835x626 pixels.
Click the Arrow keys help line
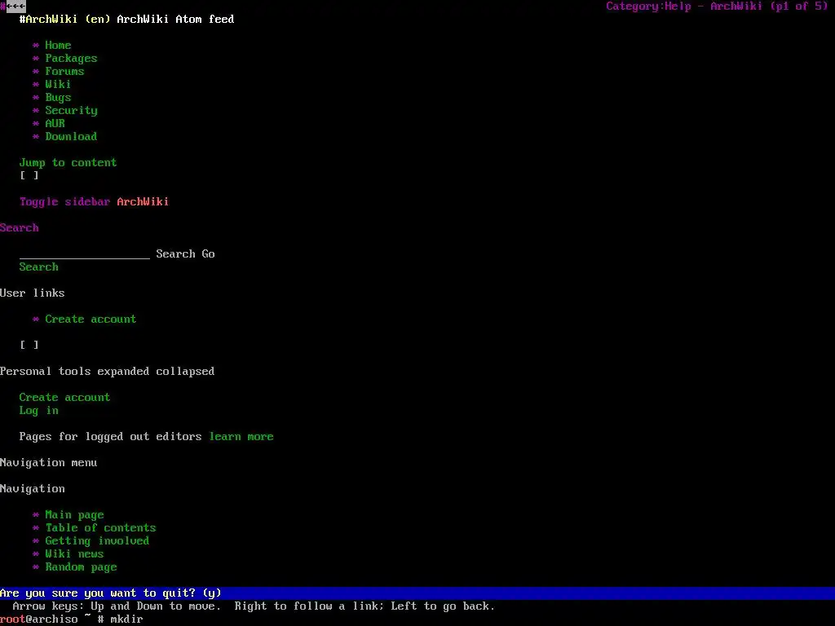(254, 606)
